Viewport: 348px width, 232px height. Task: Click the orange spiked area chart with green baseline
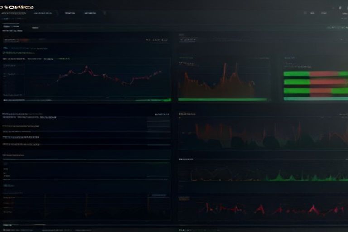click(x=223, y=82)
